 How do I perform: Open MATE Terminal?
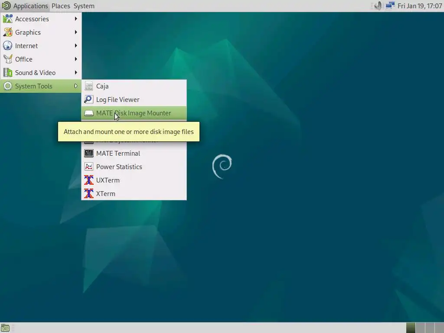(x=134, y=153)
